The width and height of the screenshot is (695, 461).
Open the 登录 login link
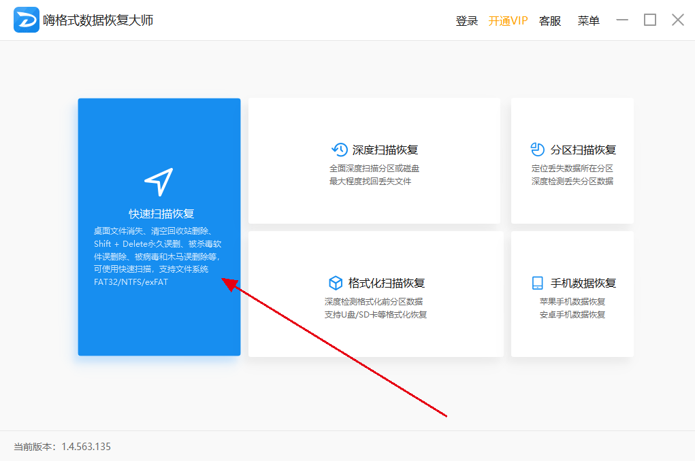click(467, 21)
